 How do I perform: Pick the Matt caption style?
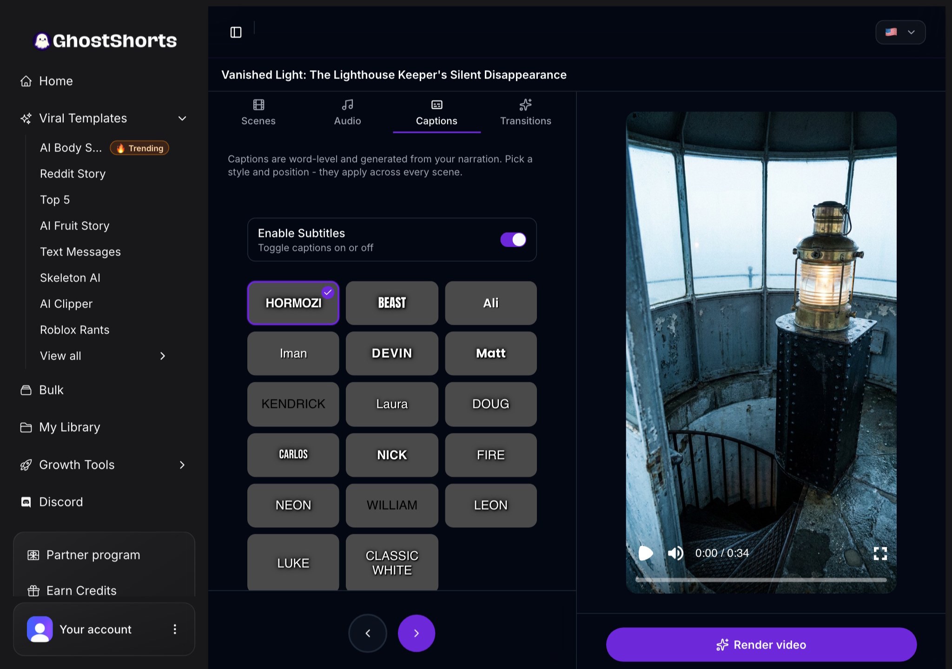[491, 353]
